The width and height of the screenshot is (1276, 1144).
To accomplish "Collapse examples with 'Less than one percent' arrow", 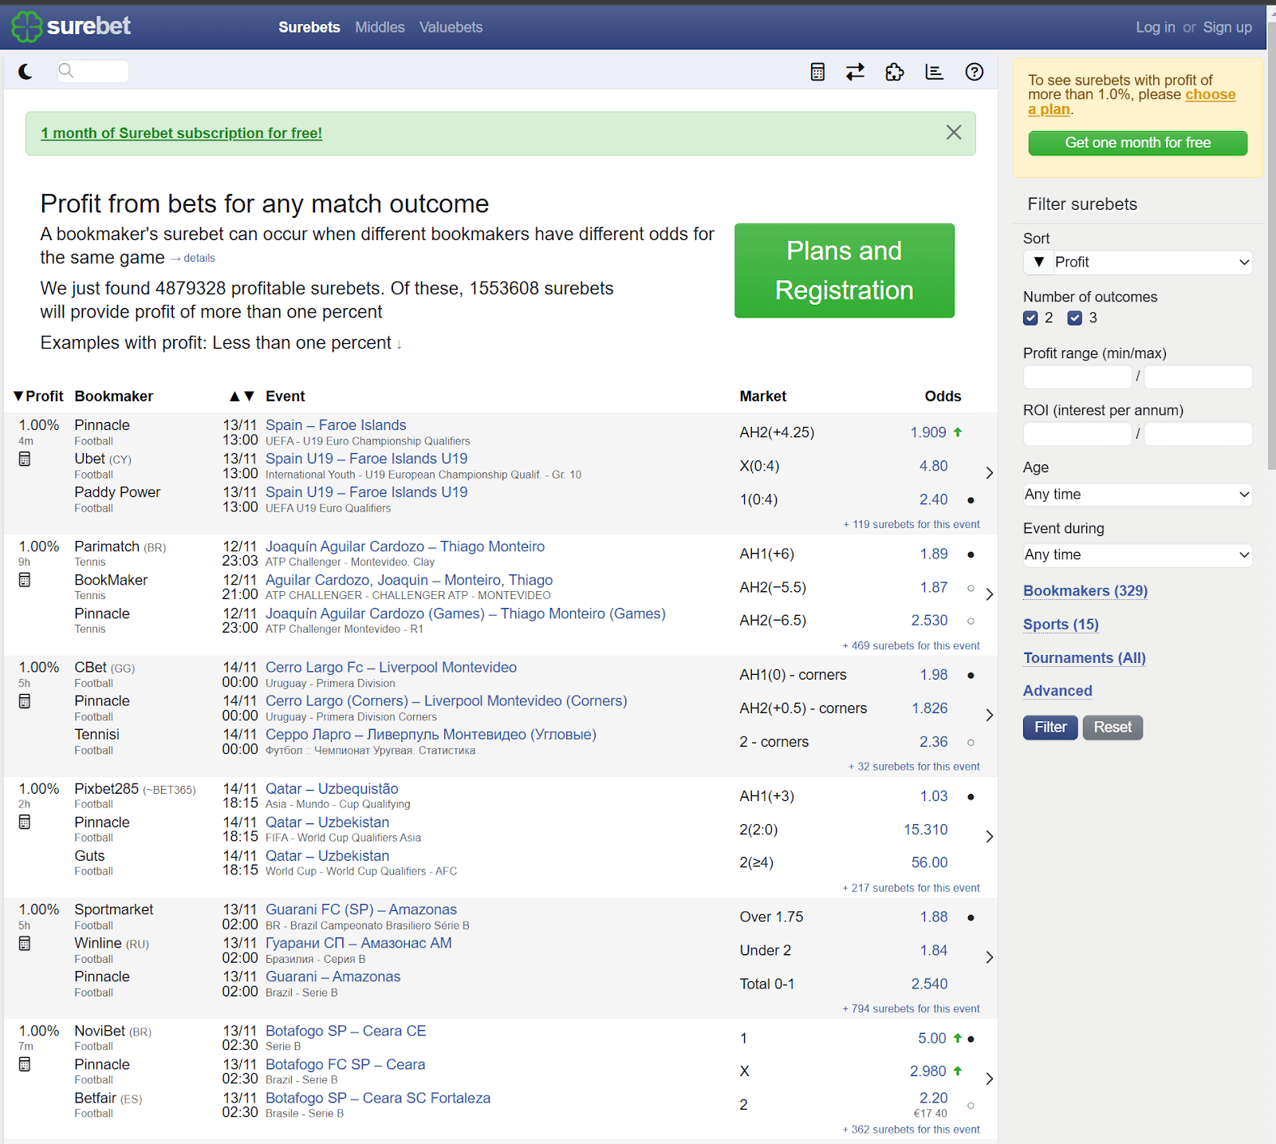I will click(x=398, y=343).
